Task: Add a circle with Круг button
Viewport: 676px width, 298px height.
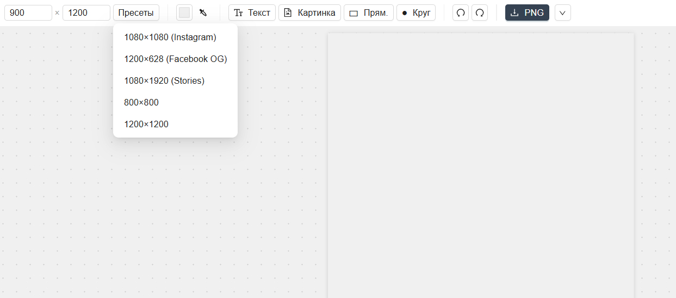Action: 416,13
